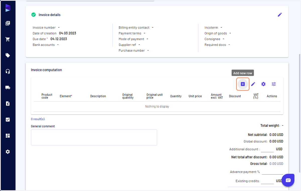
Task: Click the Net subtotal 0.00 USD value
Action: (x=276, y=135)
